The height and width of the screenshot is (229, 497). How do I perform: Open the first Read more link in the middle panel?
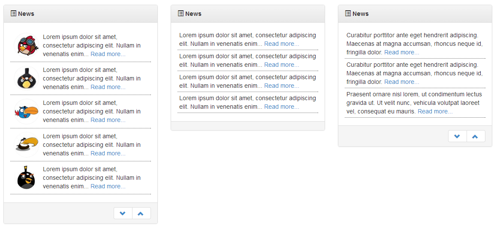[281, 44]
